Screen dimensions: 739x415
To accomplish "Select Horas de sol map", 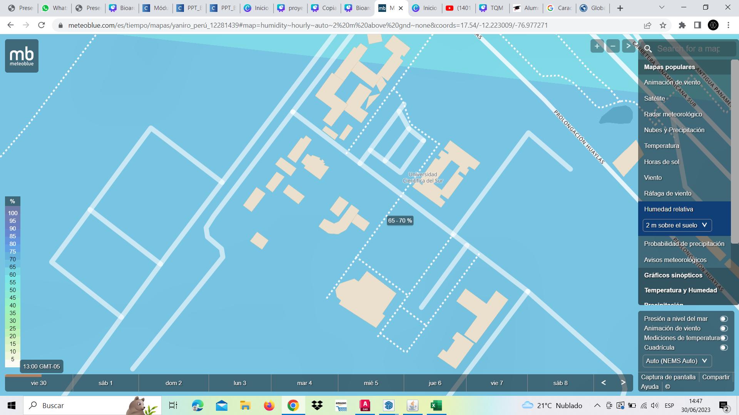I will coord(661,162).
